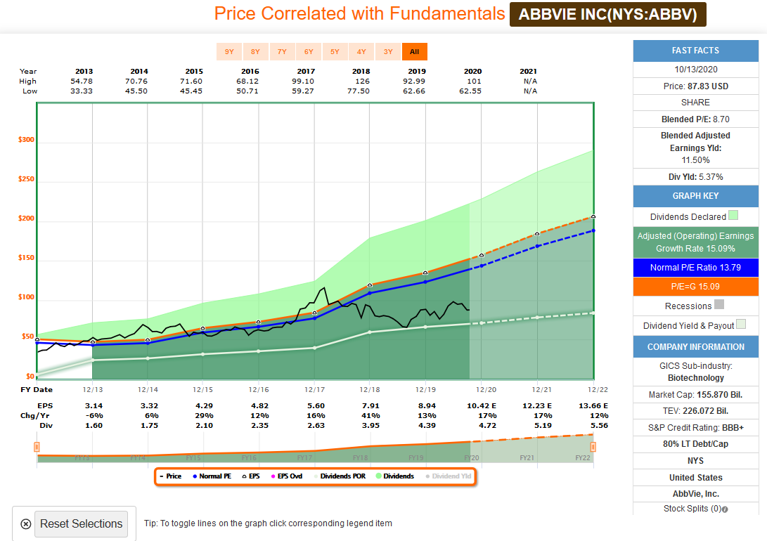This screenshot has height=541, width=767.
Task: Toggle the Normal PE line in legend
Action: (212, 476)
